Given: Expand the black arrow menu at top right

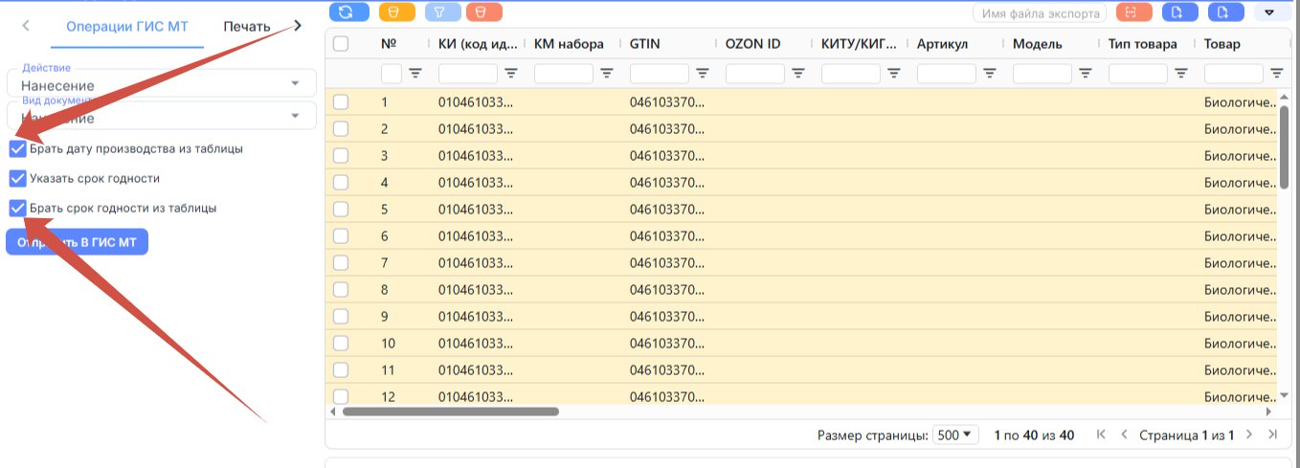Looking at the screenshot, I should (x=1270, y=12).
